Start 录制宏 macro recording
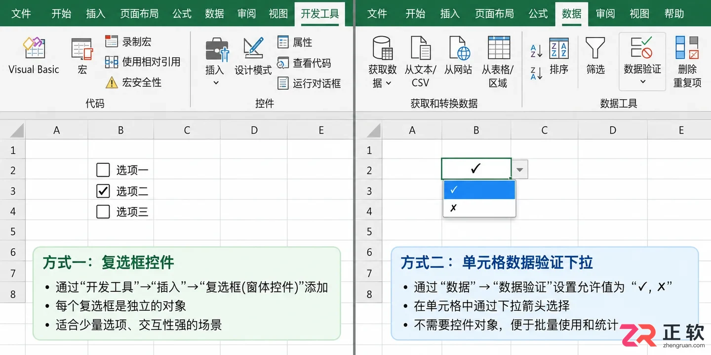This screenshot has height=355, width=711. click(128, 42)
